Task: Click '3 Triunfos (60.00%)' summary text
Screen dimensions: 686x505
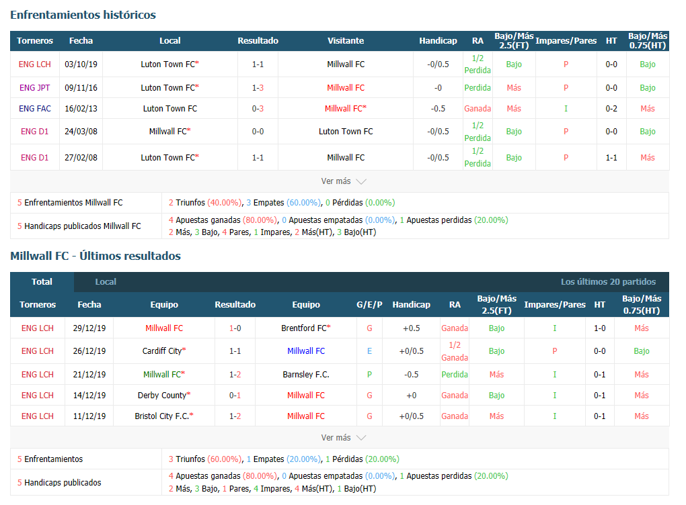Action: [204, 459]
